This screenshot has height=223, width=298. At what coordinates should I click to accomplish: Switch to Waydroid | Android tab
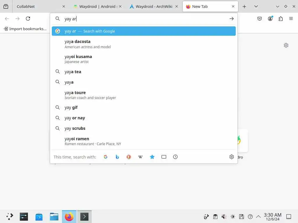pos(97,6)
